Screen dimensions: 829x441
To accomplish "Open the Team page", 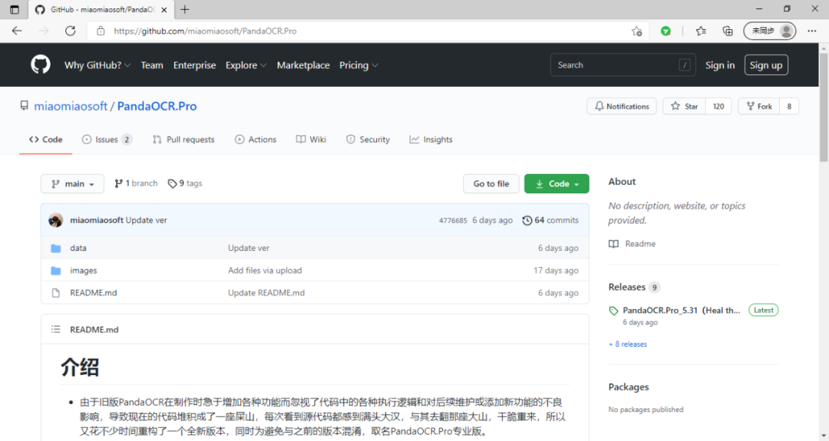I will pyautogui.click(x=152, y=65).
